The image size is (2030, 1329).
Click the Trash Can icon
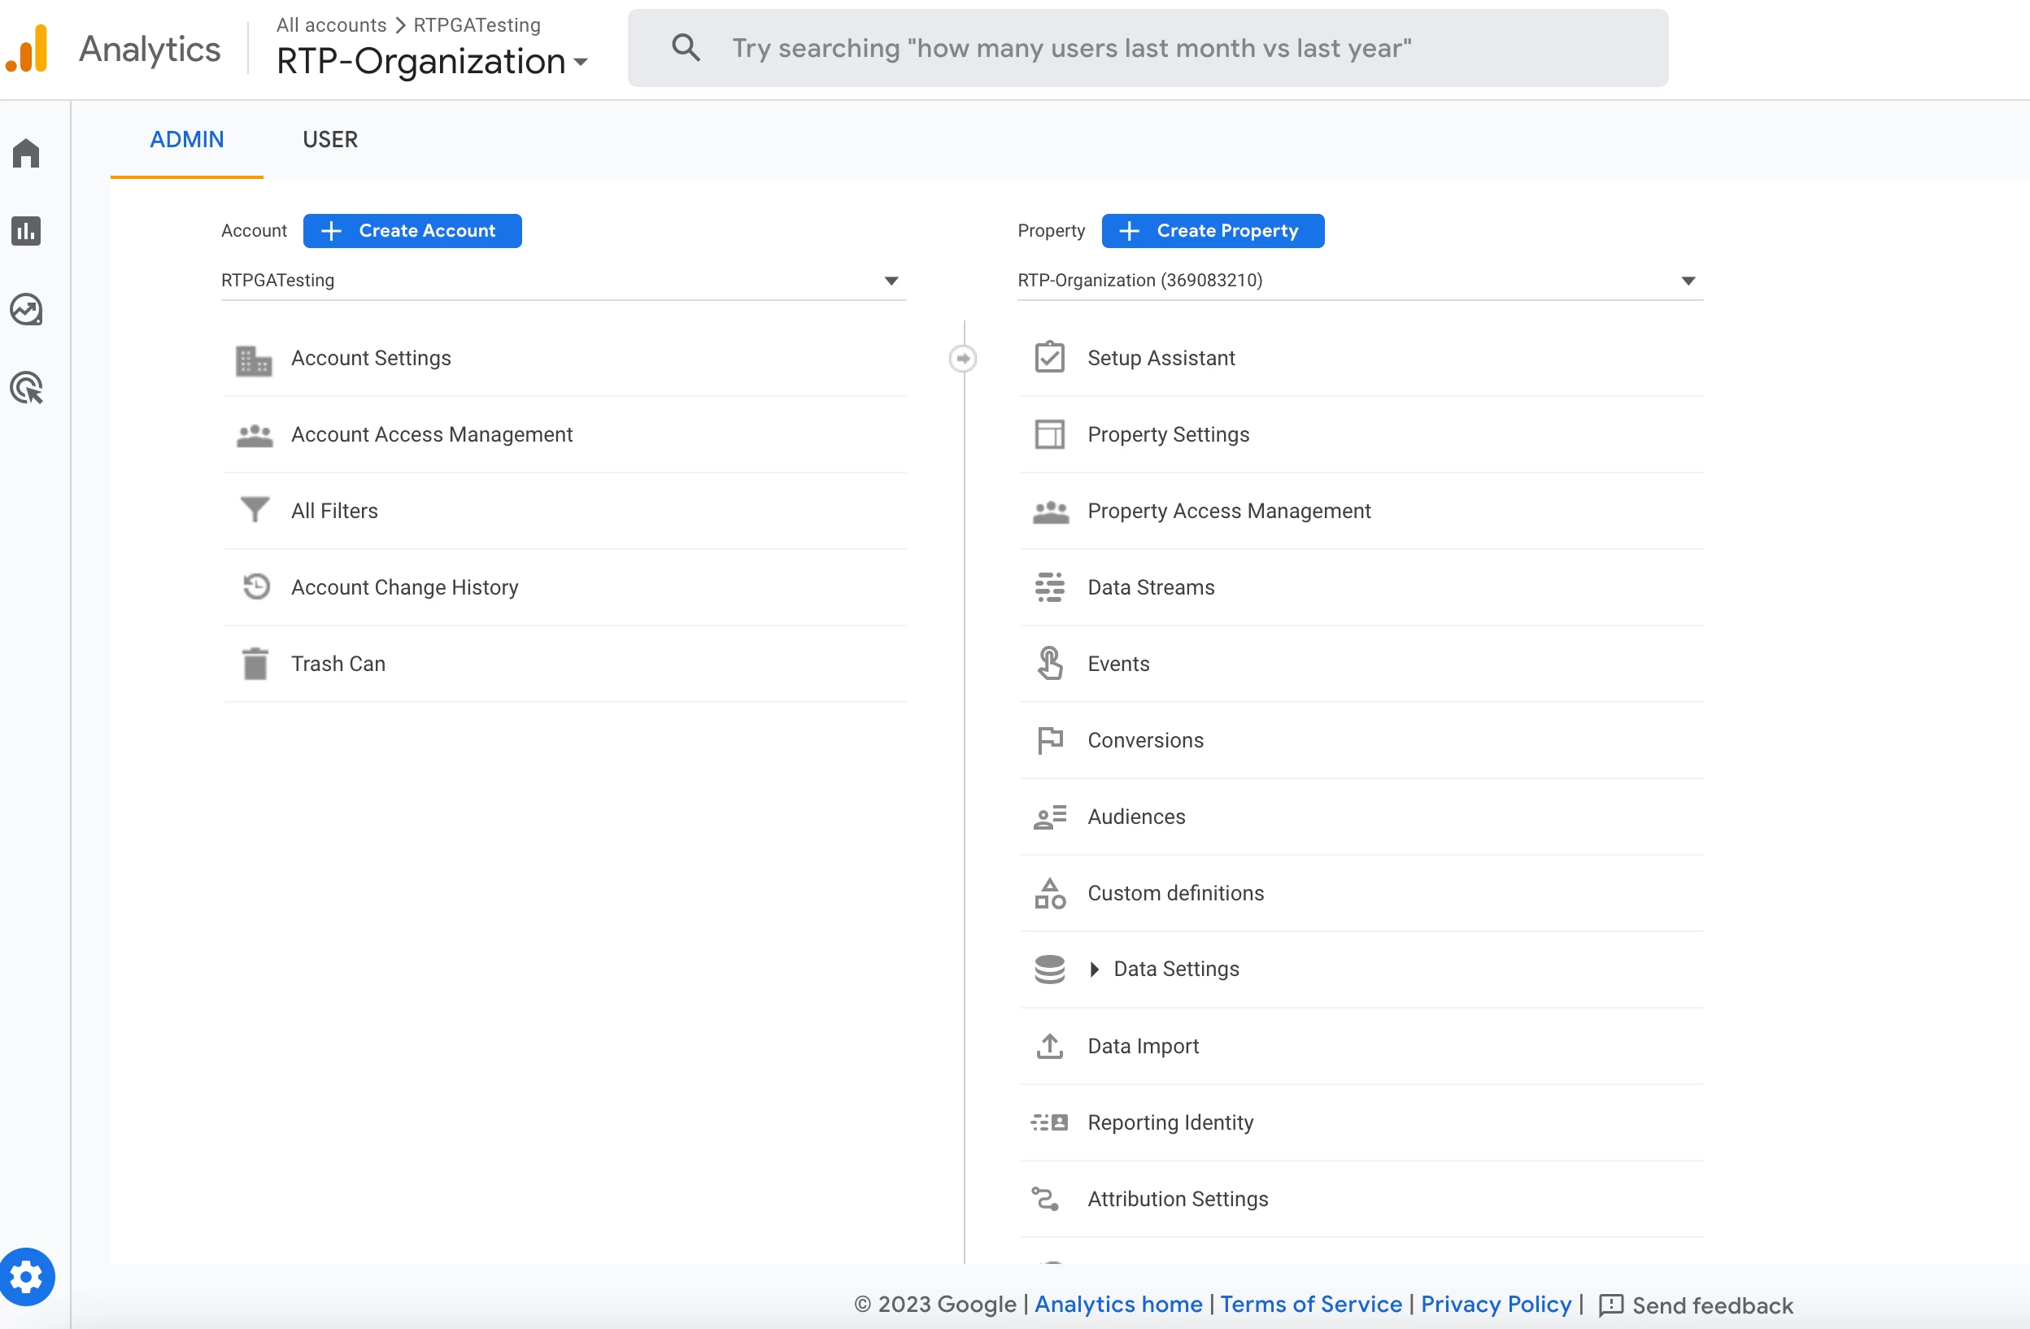255,664
